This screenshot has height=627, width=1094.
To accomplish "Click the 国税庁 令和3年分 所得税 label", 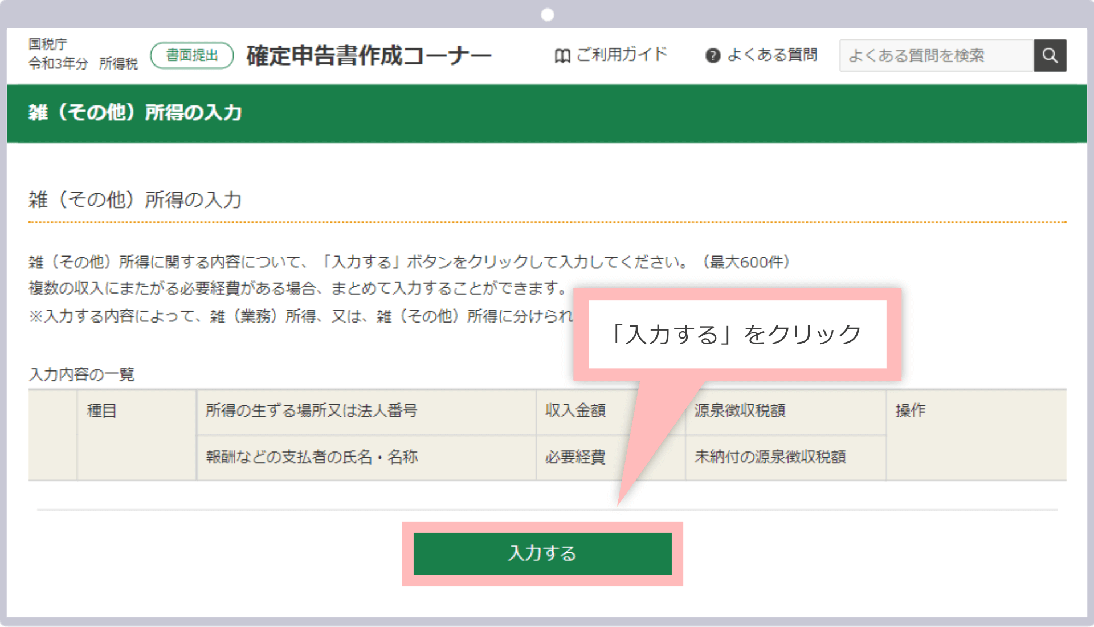I will [83, 54].
